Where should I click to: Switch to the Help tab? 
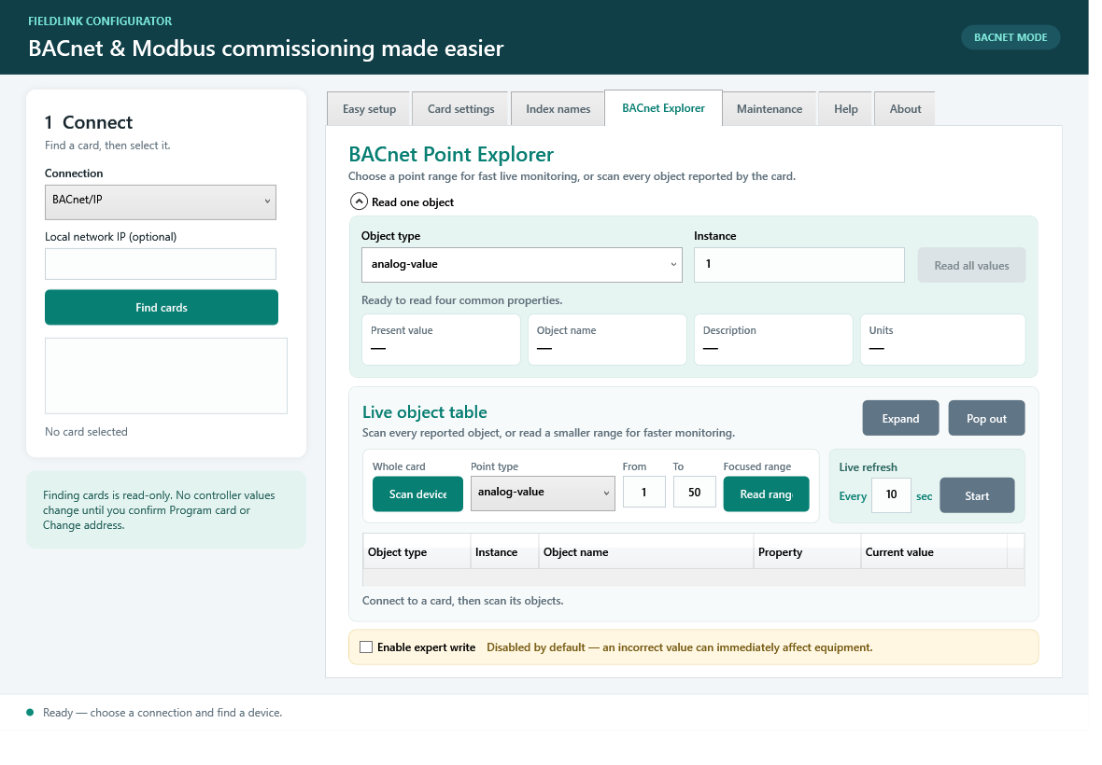point(845,109)
